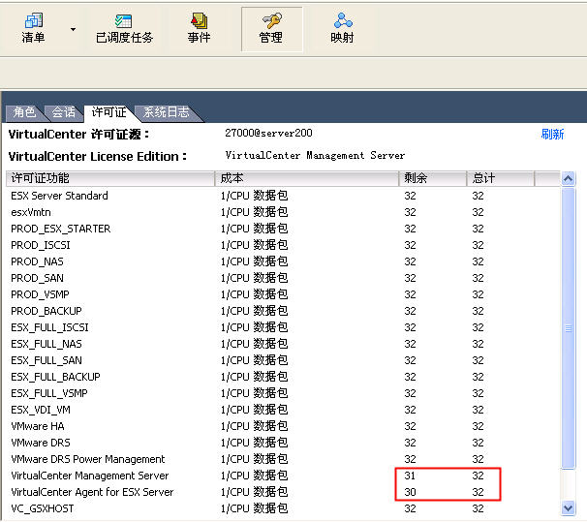Sort by 剩余 column header
The height and width of the screenshot is (522, 587).
433,178
